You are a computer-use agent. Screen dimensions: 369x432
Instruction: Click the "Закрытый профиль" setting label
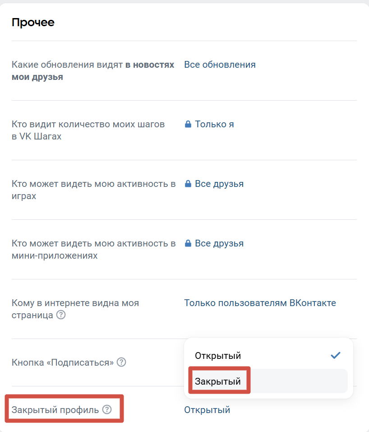pyautogui.click(x=55, y=410)
